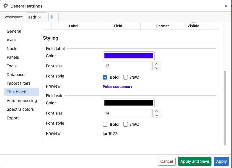Decrease the Field value font size
Viewport: 232px width, 168px height.
coord(157,115)
